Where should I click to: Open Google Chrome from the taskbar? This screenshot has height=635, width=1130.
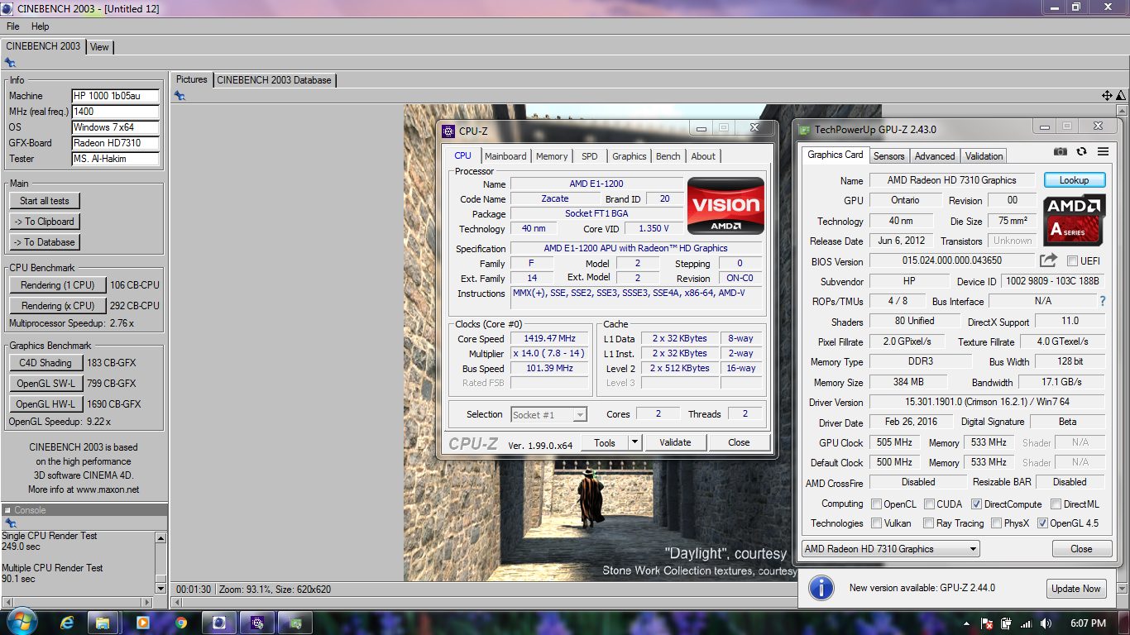180,623
